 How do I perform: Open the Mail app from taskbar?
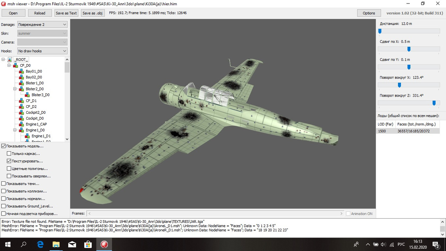pos(72,244)
